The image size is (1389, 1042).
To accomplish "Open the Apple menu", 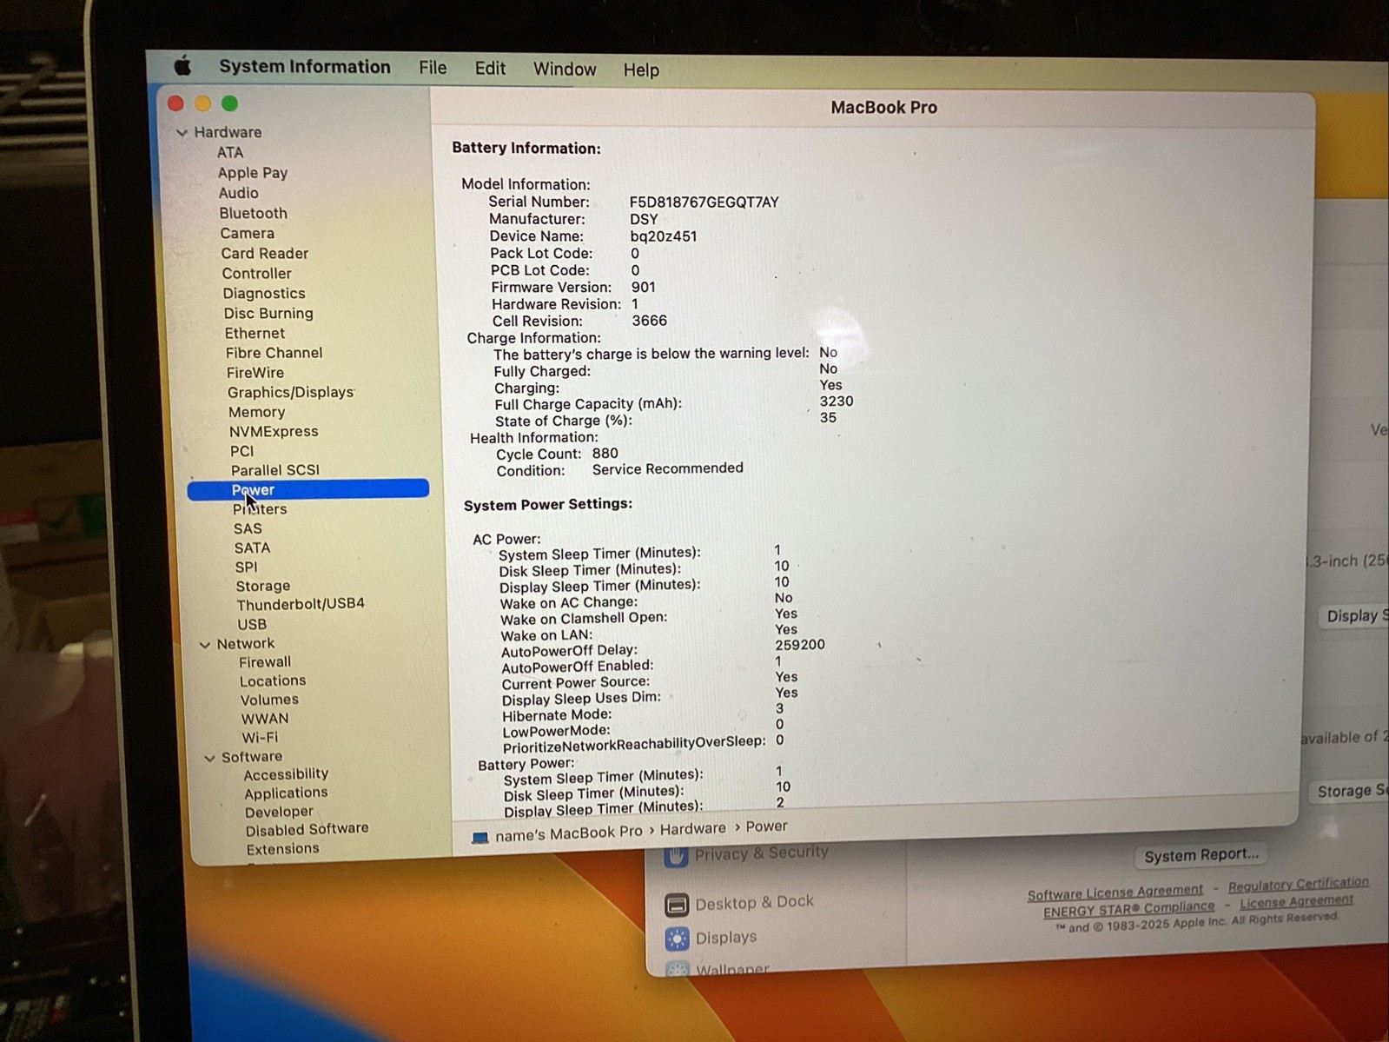I will point(182,66).
